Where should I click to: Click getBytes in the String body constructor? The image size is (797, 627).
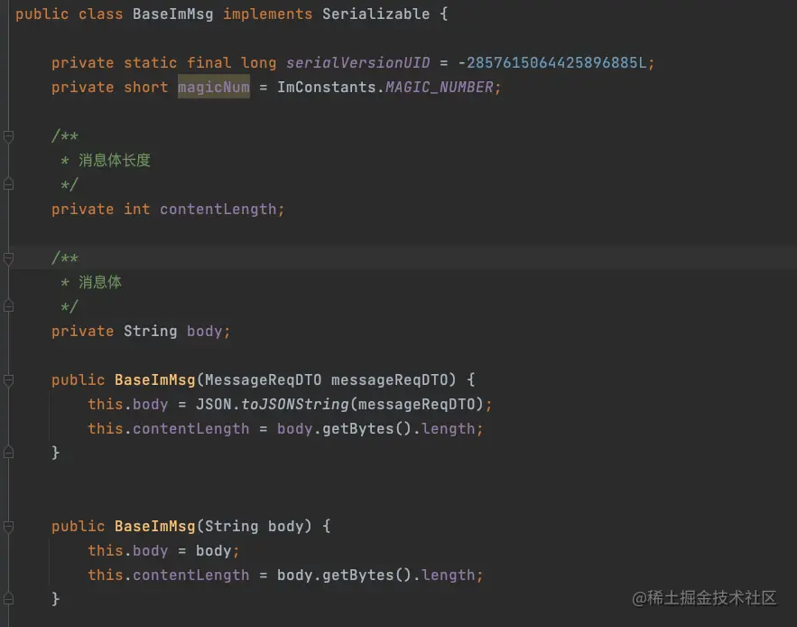pos(358,576)
